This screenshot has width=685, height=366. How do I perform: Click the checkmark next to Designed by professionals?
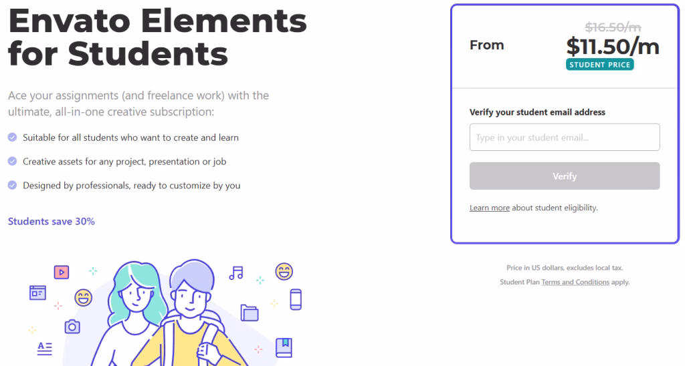[x=12, y=186]
